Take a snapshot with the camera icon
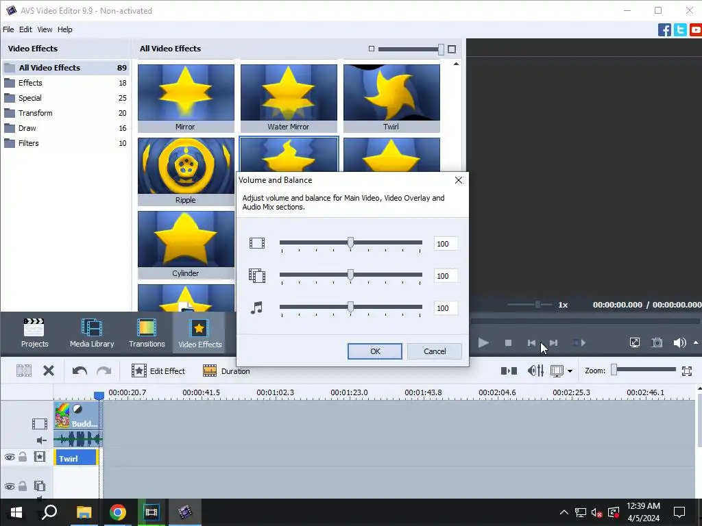 click(x=657, y=342)
